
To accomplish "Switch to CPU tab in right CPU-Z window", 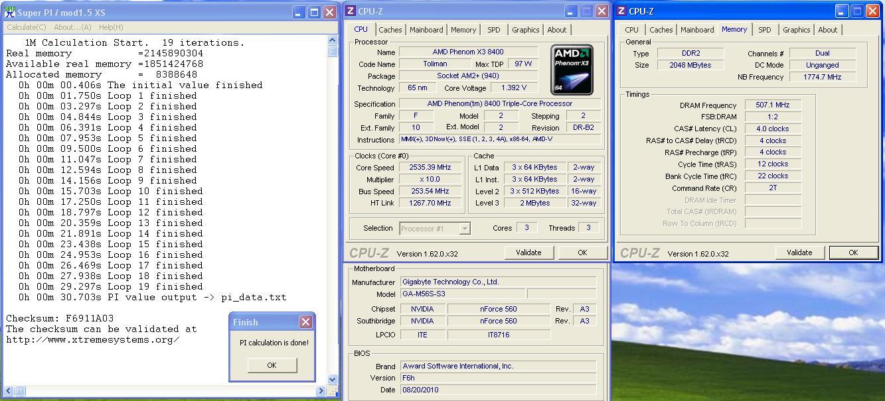I will tap(631, 30).
